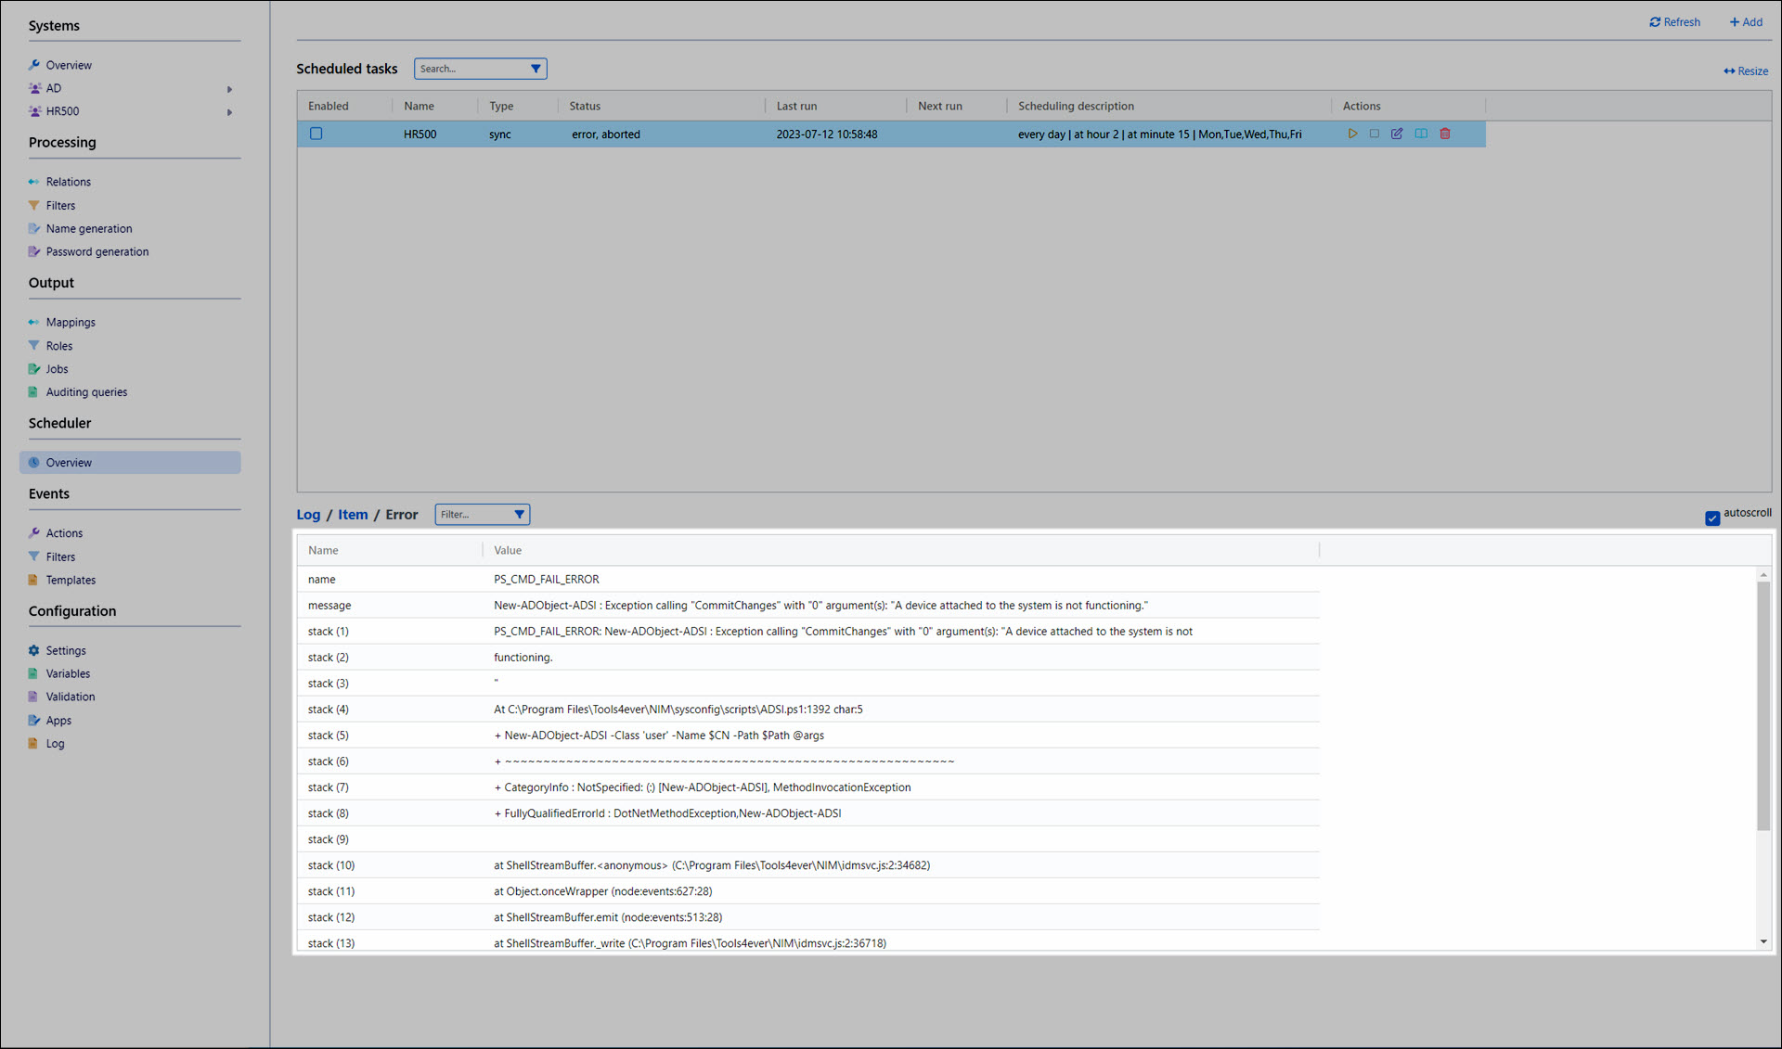1782x1049 pixels.
Task: Open Mappings in the Output section
Action: 71,322
